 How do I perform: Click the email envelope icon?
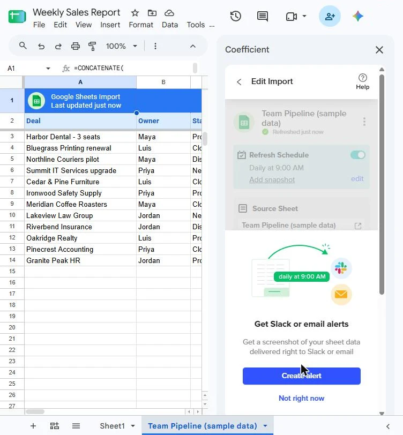tap(341, 294)
